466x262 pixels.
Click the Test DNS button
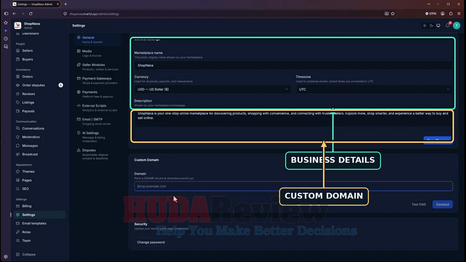[419, 204]
